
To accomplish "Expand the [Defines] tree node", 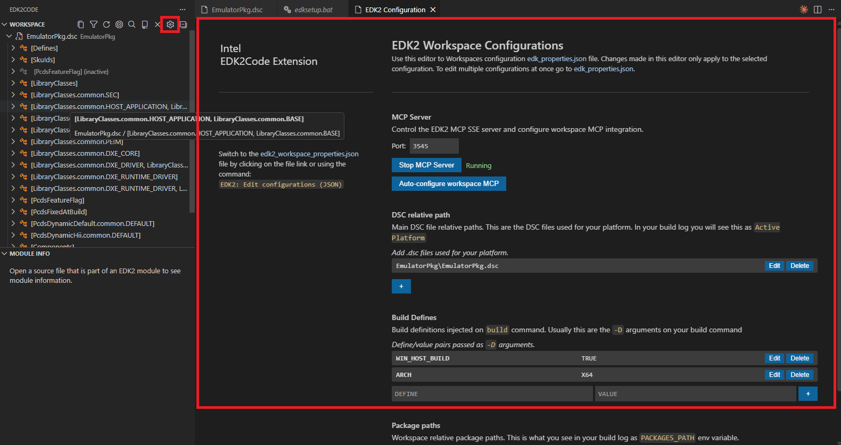I will click(x=13, y=48).
